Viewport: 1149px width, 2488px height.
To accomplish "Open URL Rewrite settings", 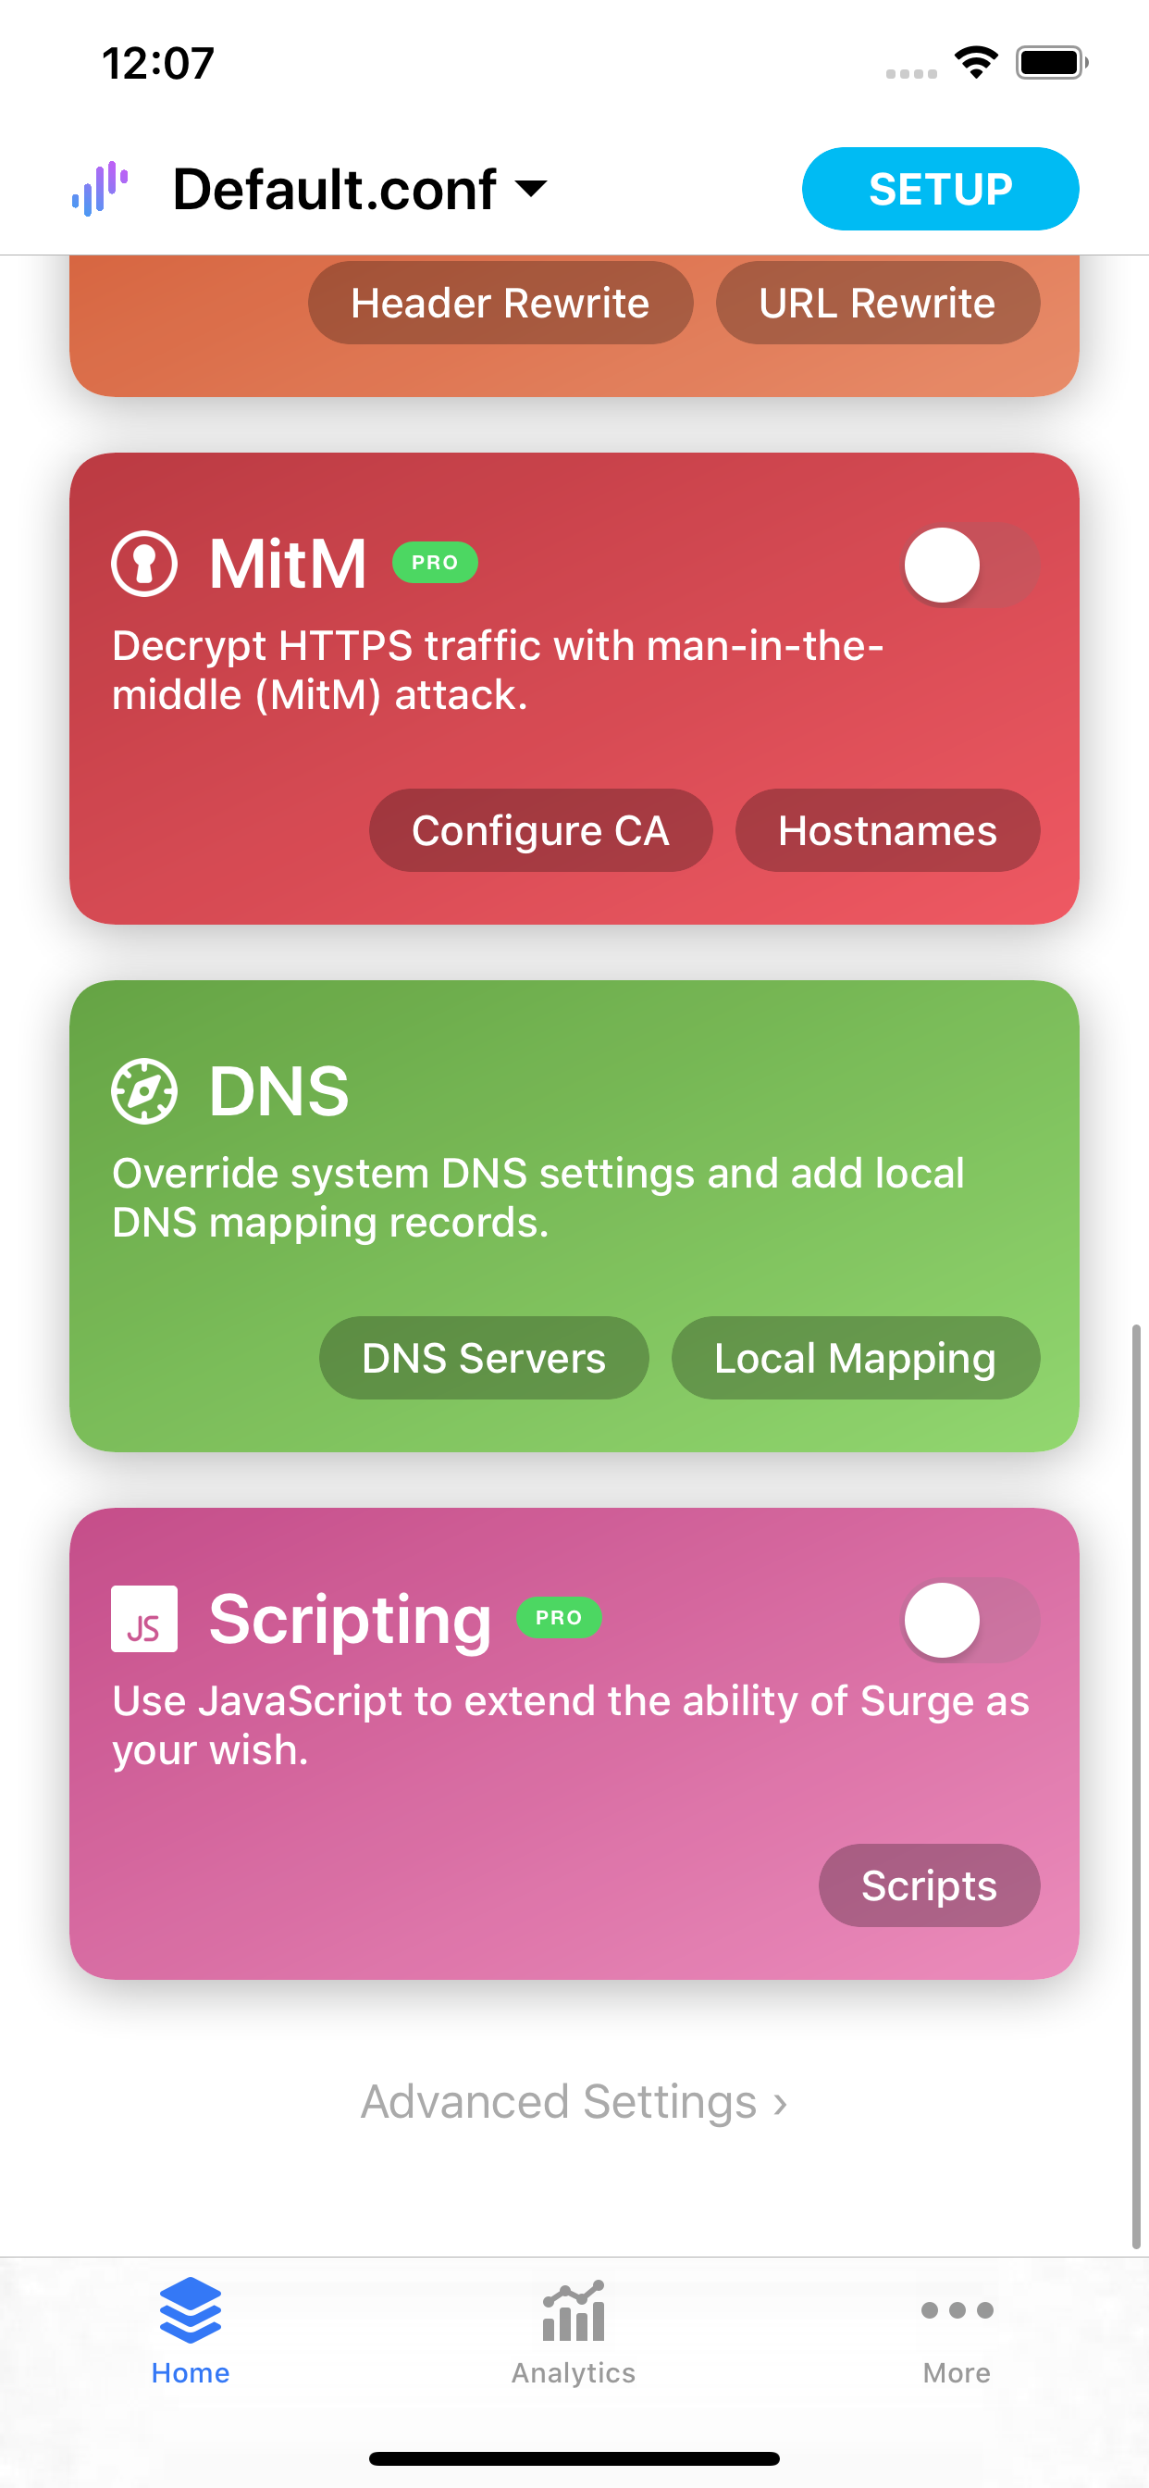I will click(878, 304).
